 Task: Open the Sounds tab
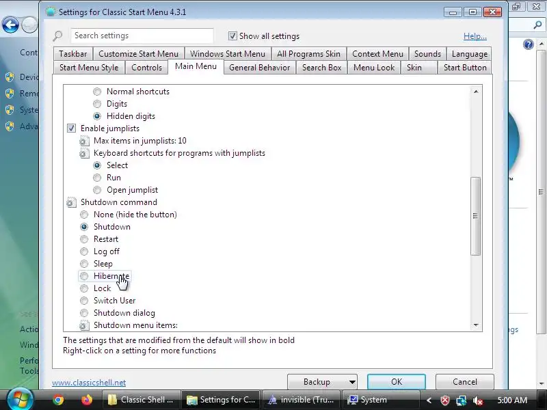pos(427,54)
